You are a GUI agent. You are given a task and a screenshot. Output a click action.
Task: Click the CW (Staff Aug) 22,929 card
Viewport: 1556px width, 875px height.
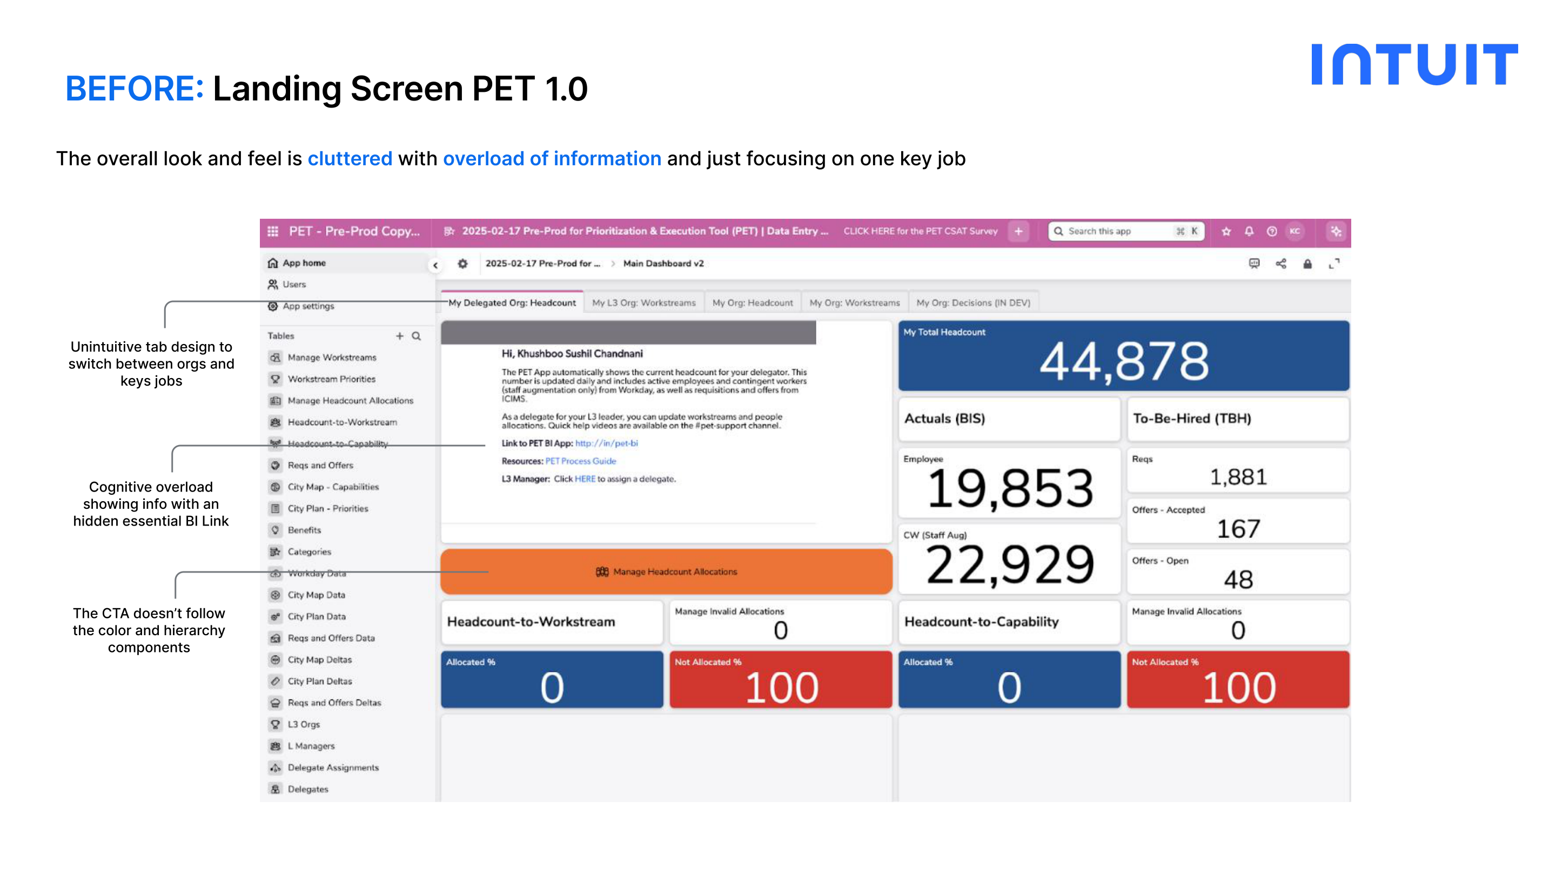point(1009,558)
